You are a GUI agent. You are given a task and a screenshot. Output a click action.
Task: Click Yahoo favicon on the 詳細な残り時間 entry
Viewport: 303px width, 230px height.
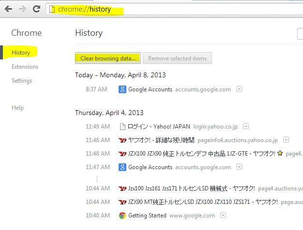122,140
